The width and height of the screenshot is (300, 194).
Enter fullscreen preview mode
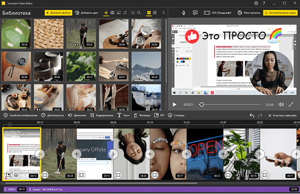point(291,104)
